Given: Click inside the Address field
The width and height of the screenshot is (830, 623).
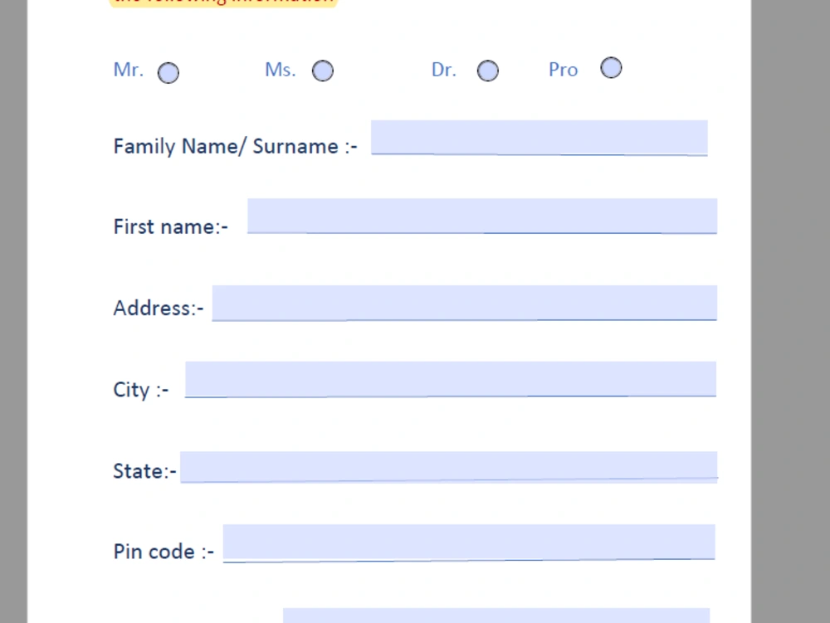Looking at the screenshot, I should click(x=465, y=302).
